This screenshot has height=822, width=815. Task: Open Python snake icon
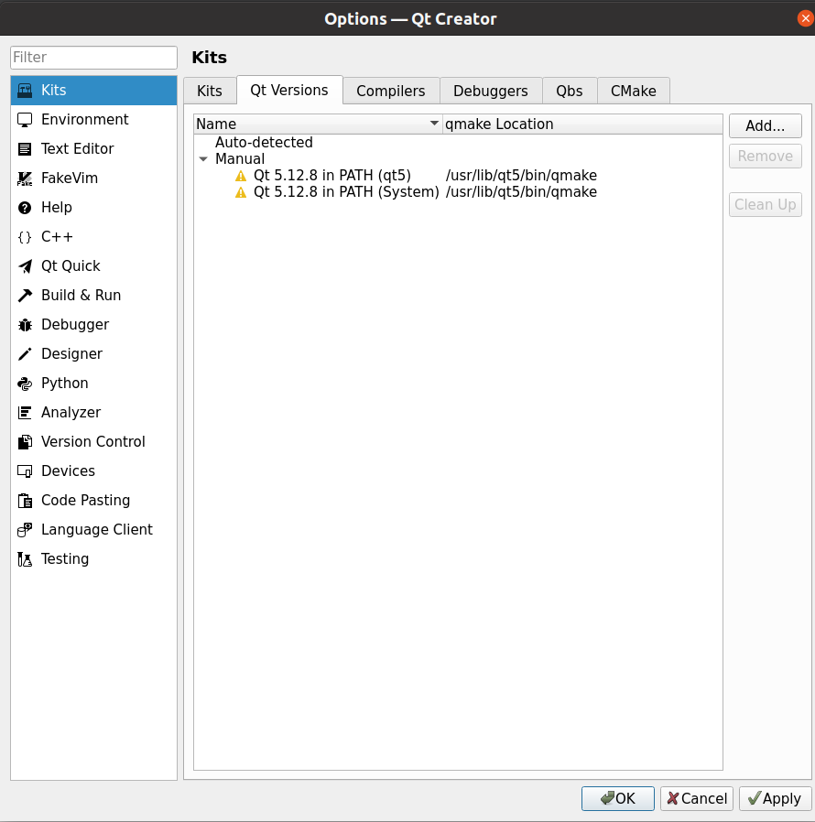[x=25, y=384]
